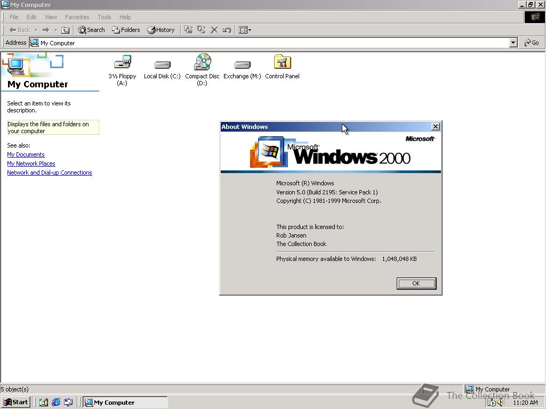Click the Up one level toolbar icon

click(x=65, y=30)
